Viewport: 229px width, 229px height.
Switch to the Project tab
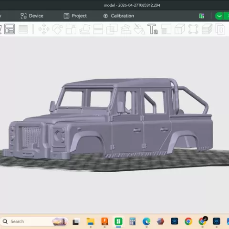(75, 16)
